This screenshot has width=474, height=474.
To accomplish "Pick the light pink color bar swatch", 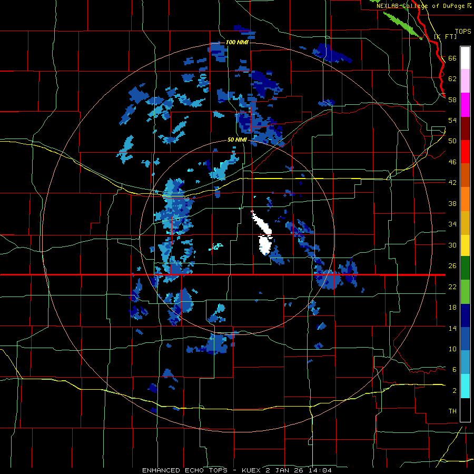I will tap(465, 81).
